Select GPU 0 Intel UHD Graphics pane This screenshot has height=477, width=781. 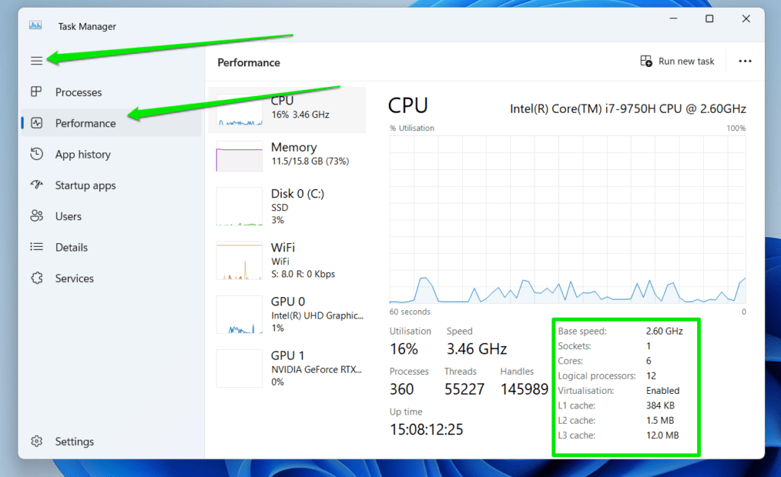click(x=288, y=314)
